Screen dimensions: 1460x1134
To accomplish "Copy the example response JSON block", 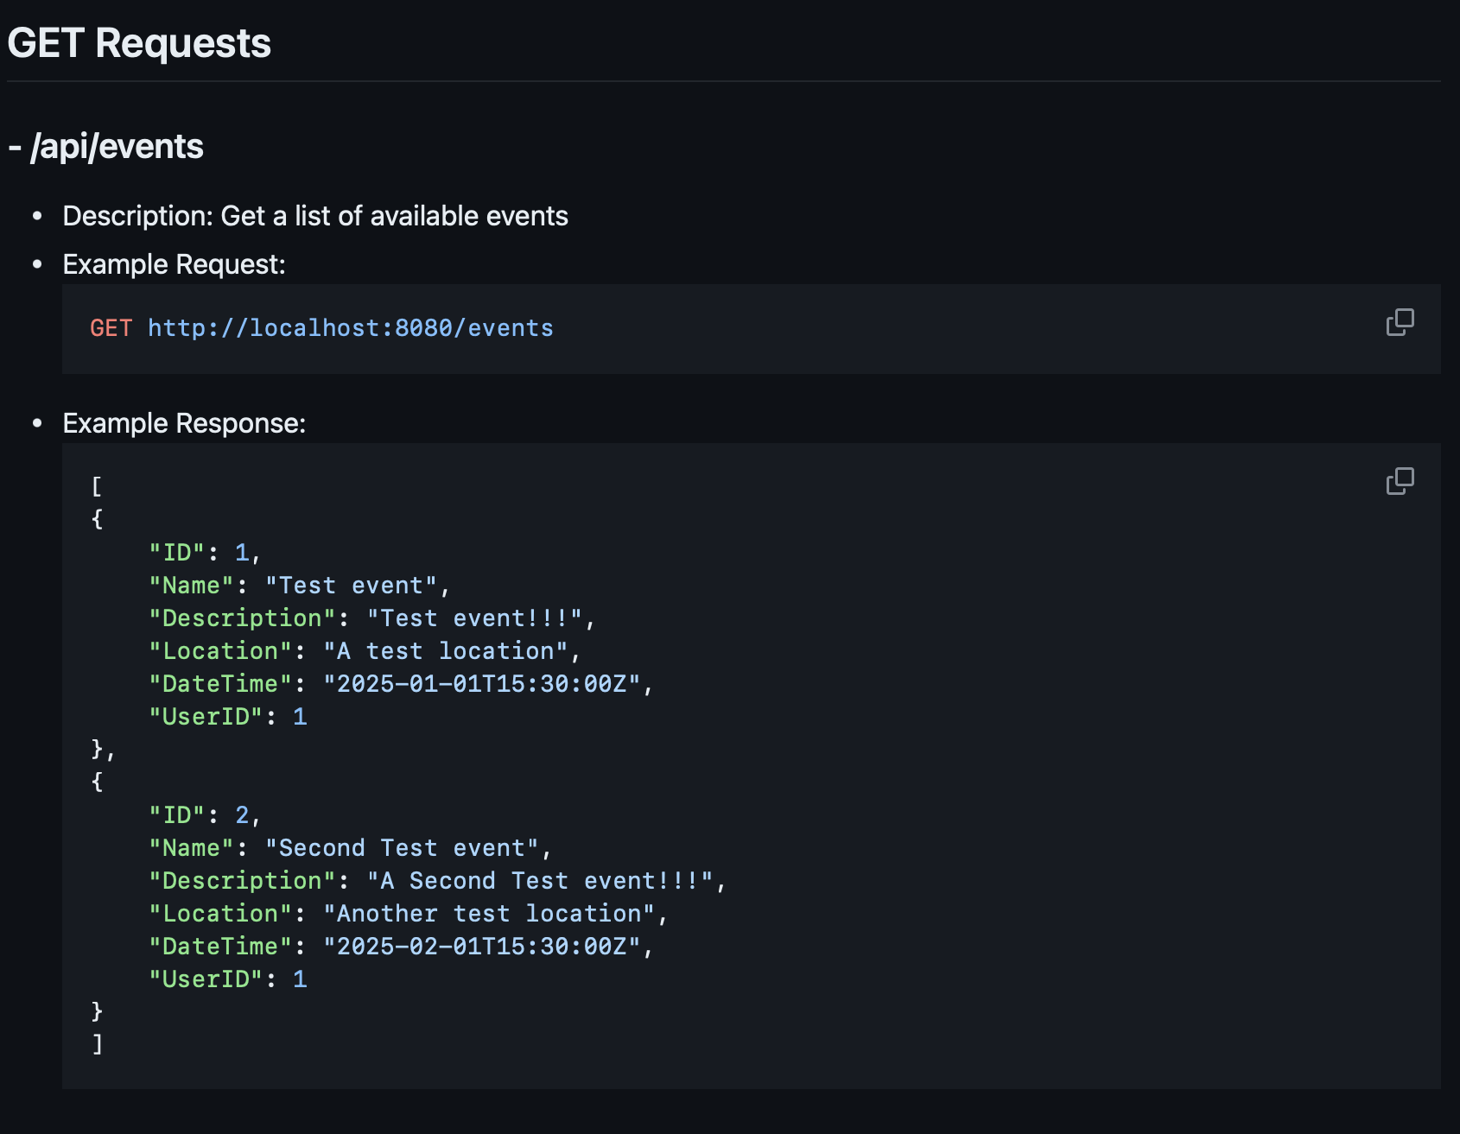I will click(x=1400, y=481).
